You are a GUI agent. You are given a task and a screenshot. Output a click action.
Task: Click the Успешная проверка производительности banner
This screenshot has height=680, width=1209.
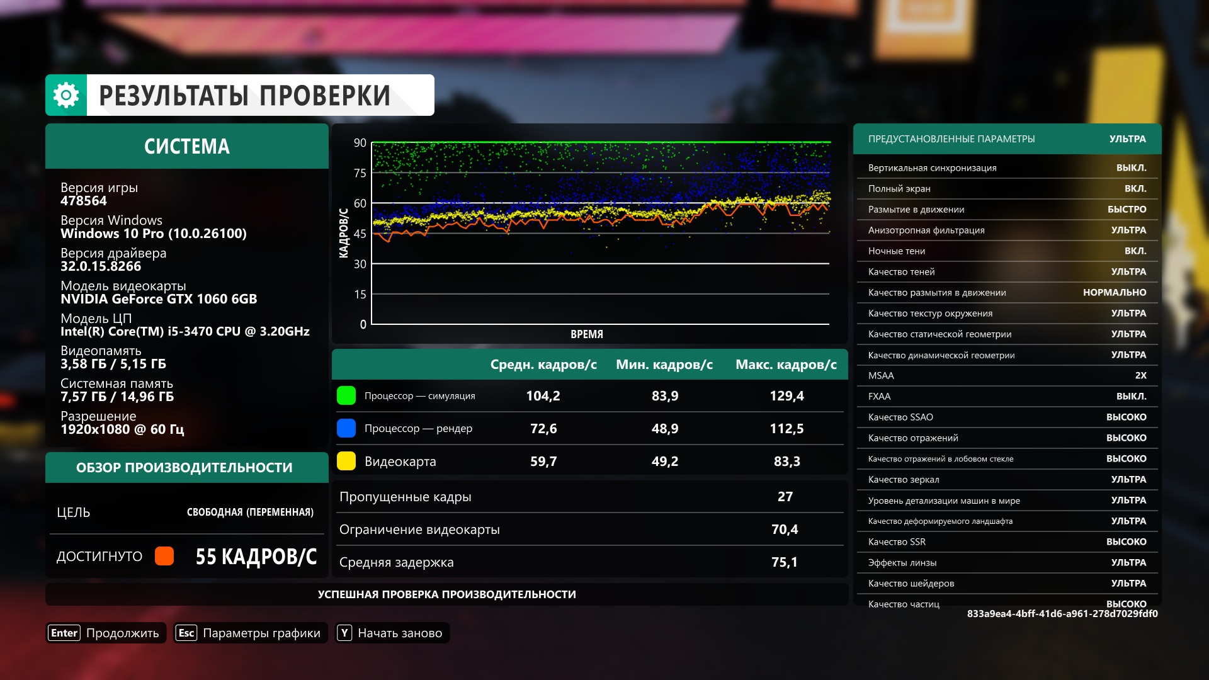tap(447, 594)
